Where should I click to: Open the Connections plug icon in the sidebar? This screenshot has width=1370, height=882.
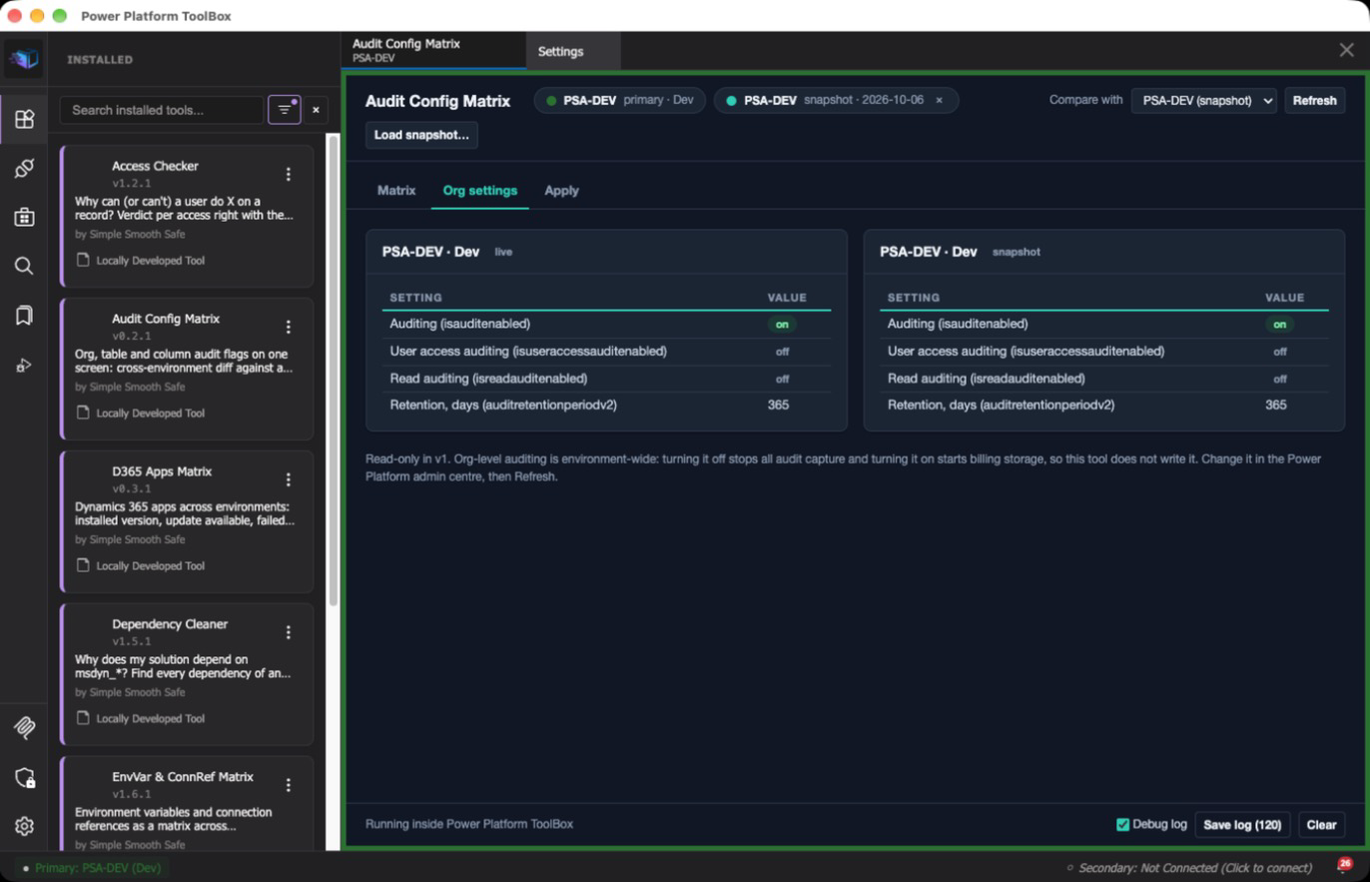click(24, 168)
